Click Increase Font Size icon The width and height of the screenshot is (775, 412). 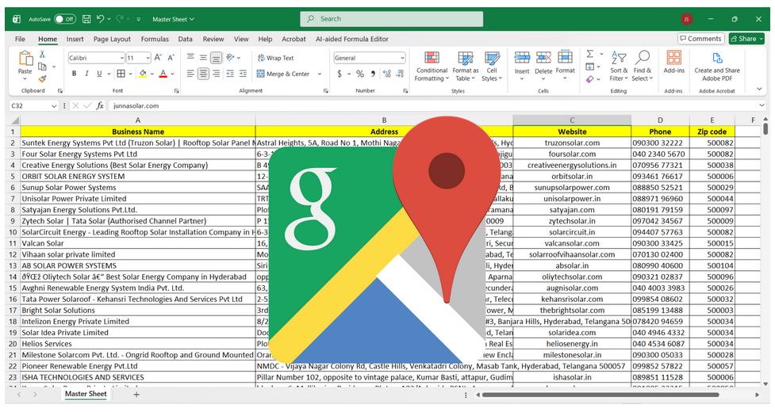tap(158, 58)
